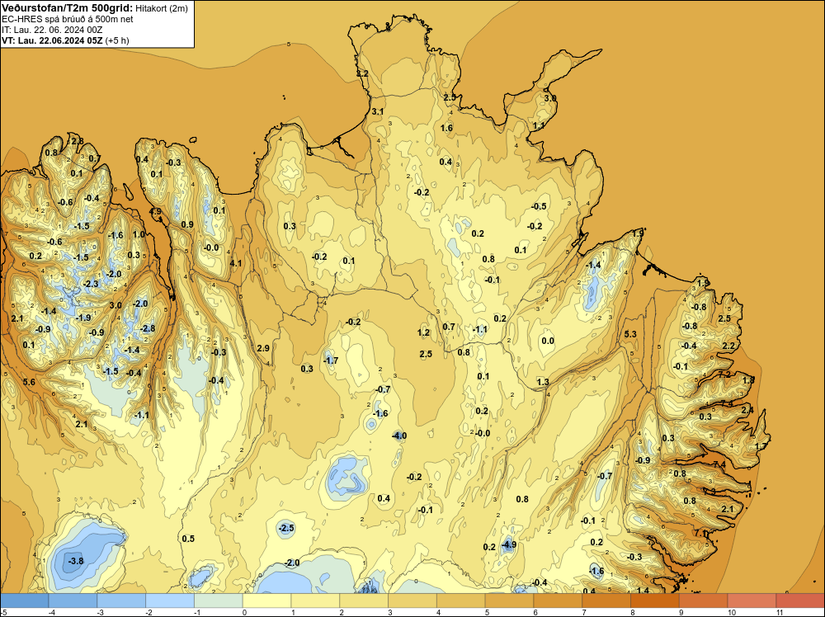The width and height of the screenshot is (825, 617).
Task: Choose the legend swatch between 4 and 5
Action: pyautogui.click(x=461, y=601)
